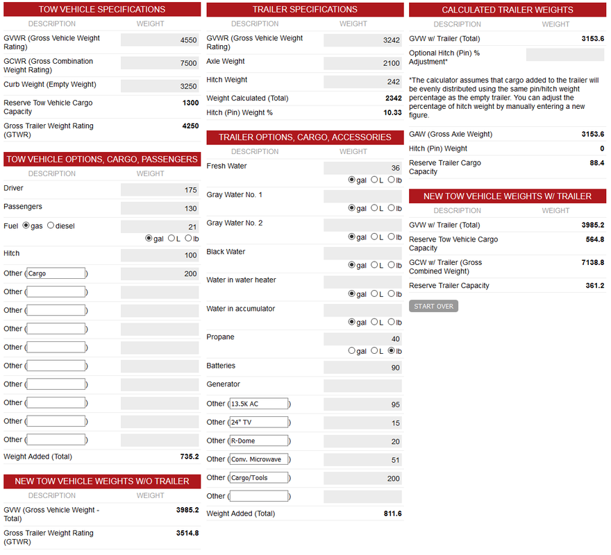Edit 13.5K AC weight field 95
611x555 pixels.
tap(362, 405)
